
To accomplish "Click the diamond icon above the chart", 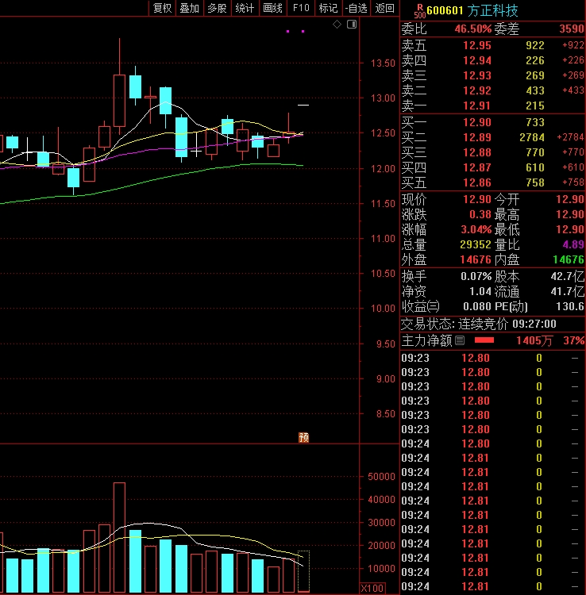I will tap(337, 25).
